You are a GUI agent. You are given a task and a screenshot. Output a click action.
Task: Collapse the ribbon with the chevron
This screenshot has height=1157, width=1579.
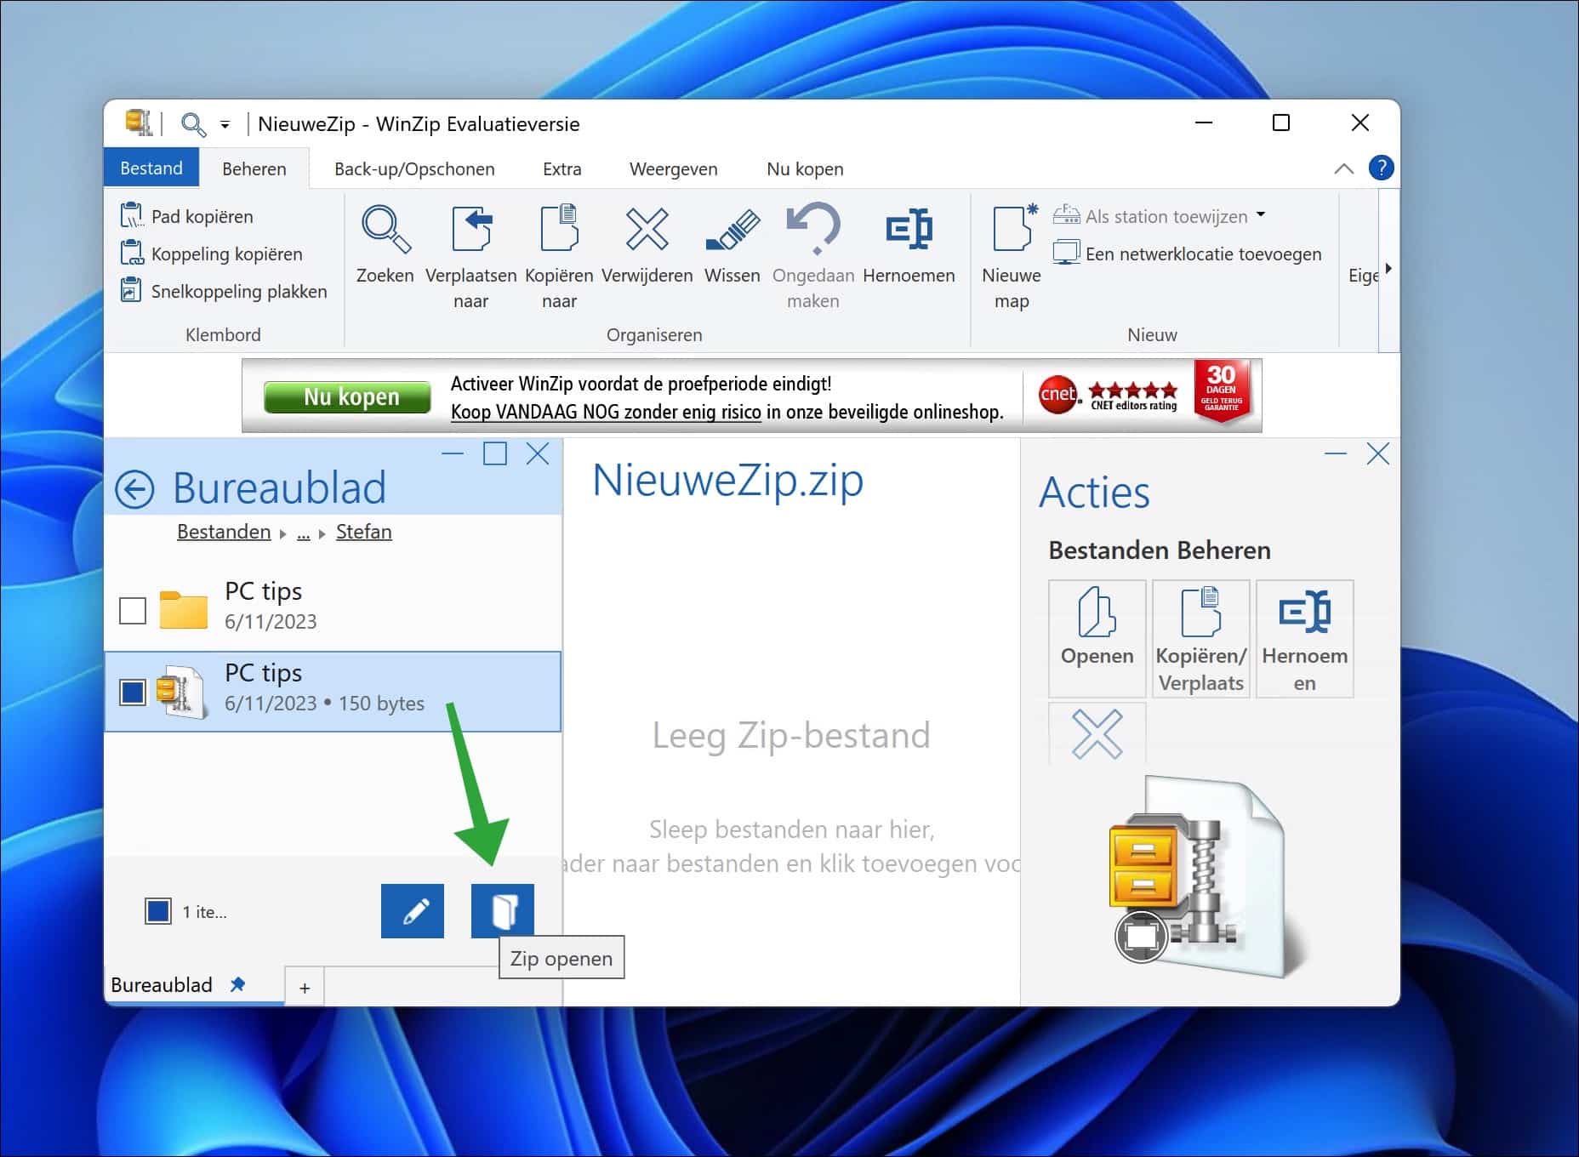pyautogui.click(x=1344, y=168)
